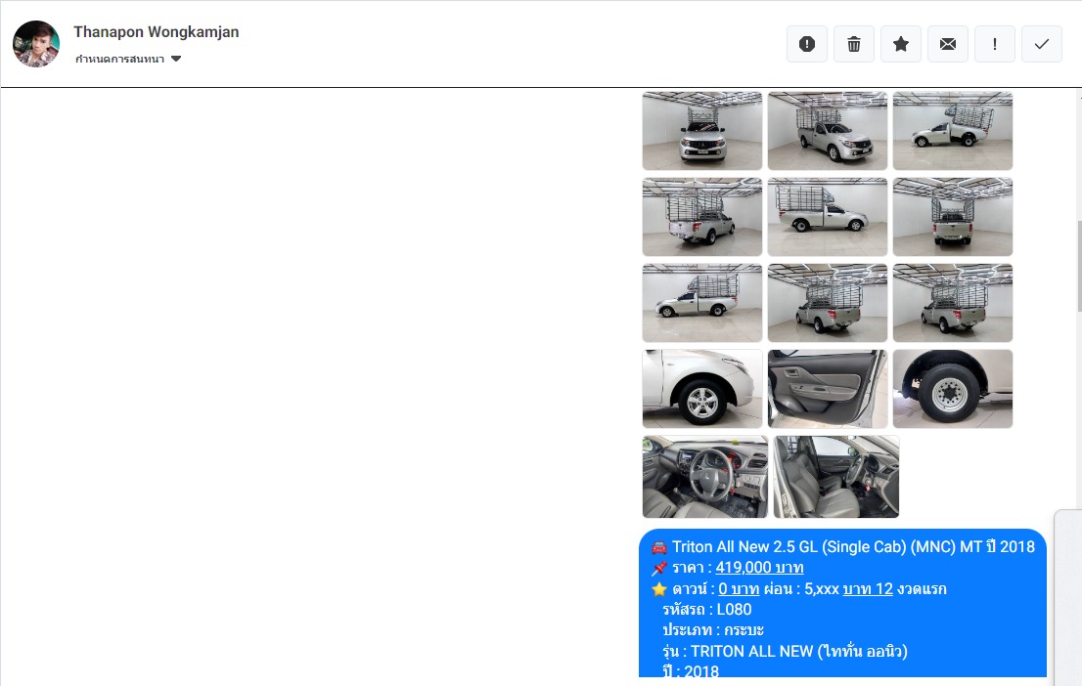Mark conversation unread with envelope icon
The width and height of the screenshot is (1082, 686).
click(948, 44)
